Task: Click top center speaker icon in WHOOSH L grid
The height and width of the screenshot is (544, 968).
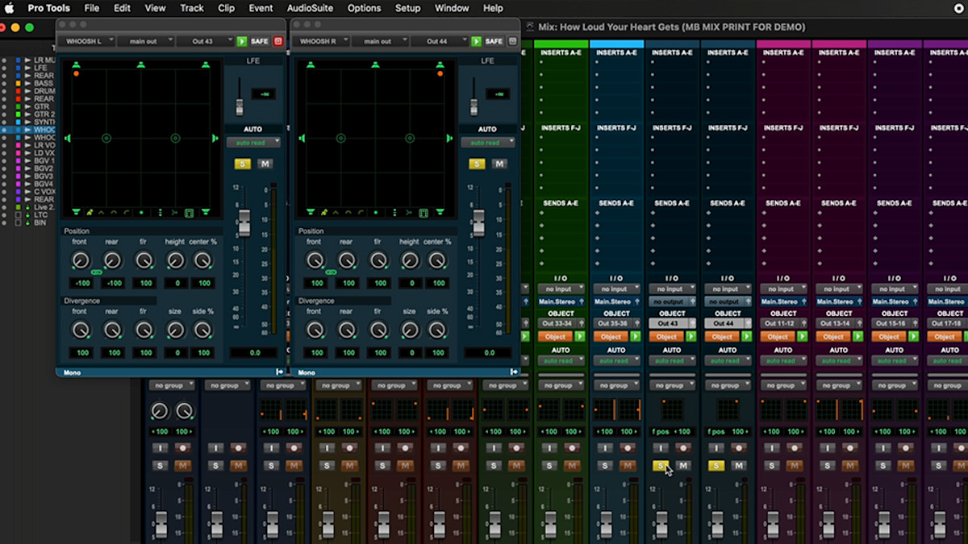Action: coord(141,64)
